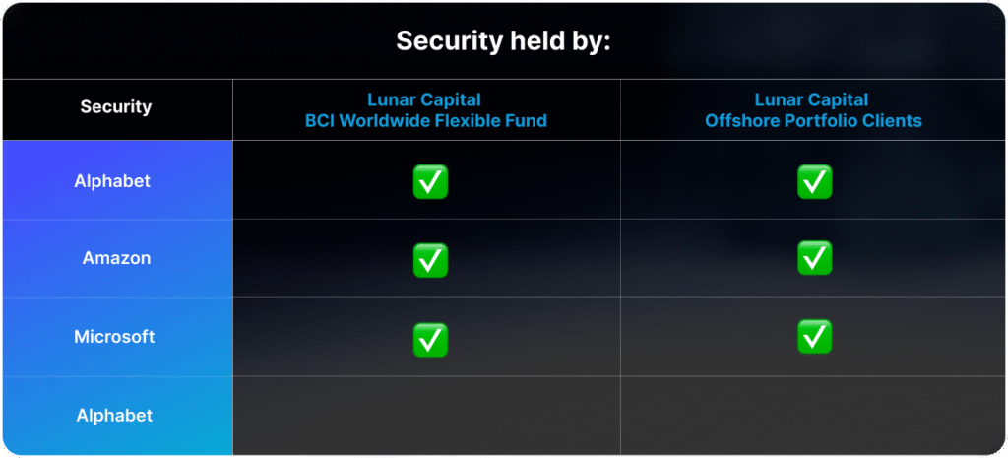Open the 'BCI Worldwide Flexible Fund' header text
Viewport: 1008px width, 458px height.
(x=425, y=120)
